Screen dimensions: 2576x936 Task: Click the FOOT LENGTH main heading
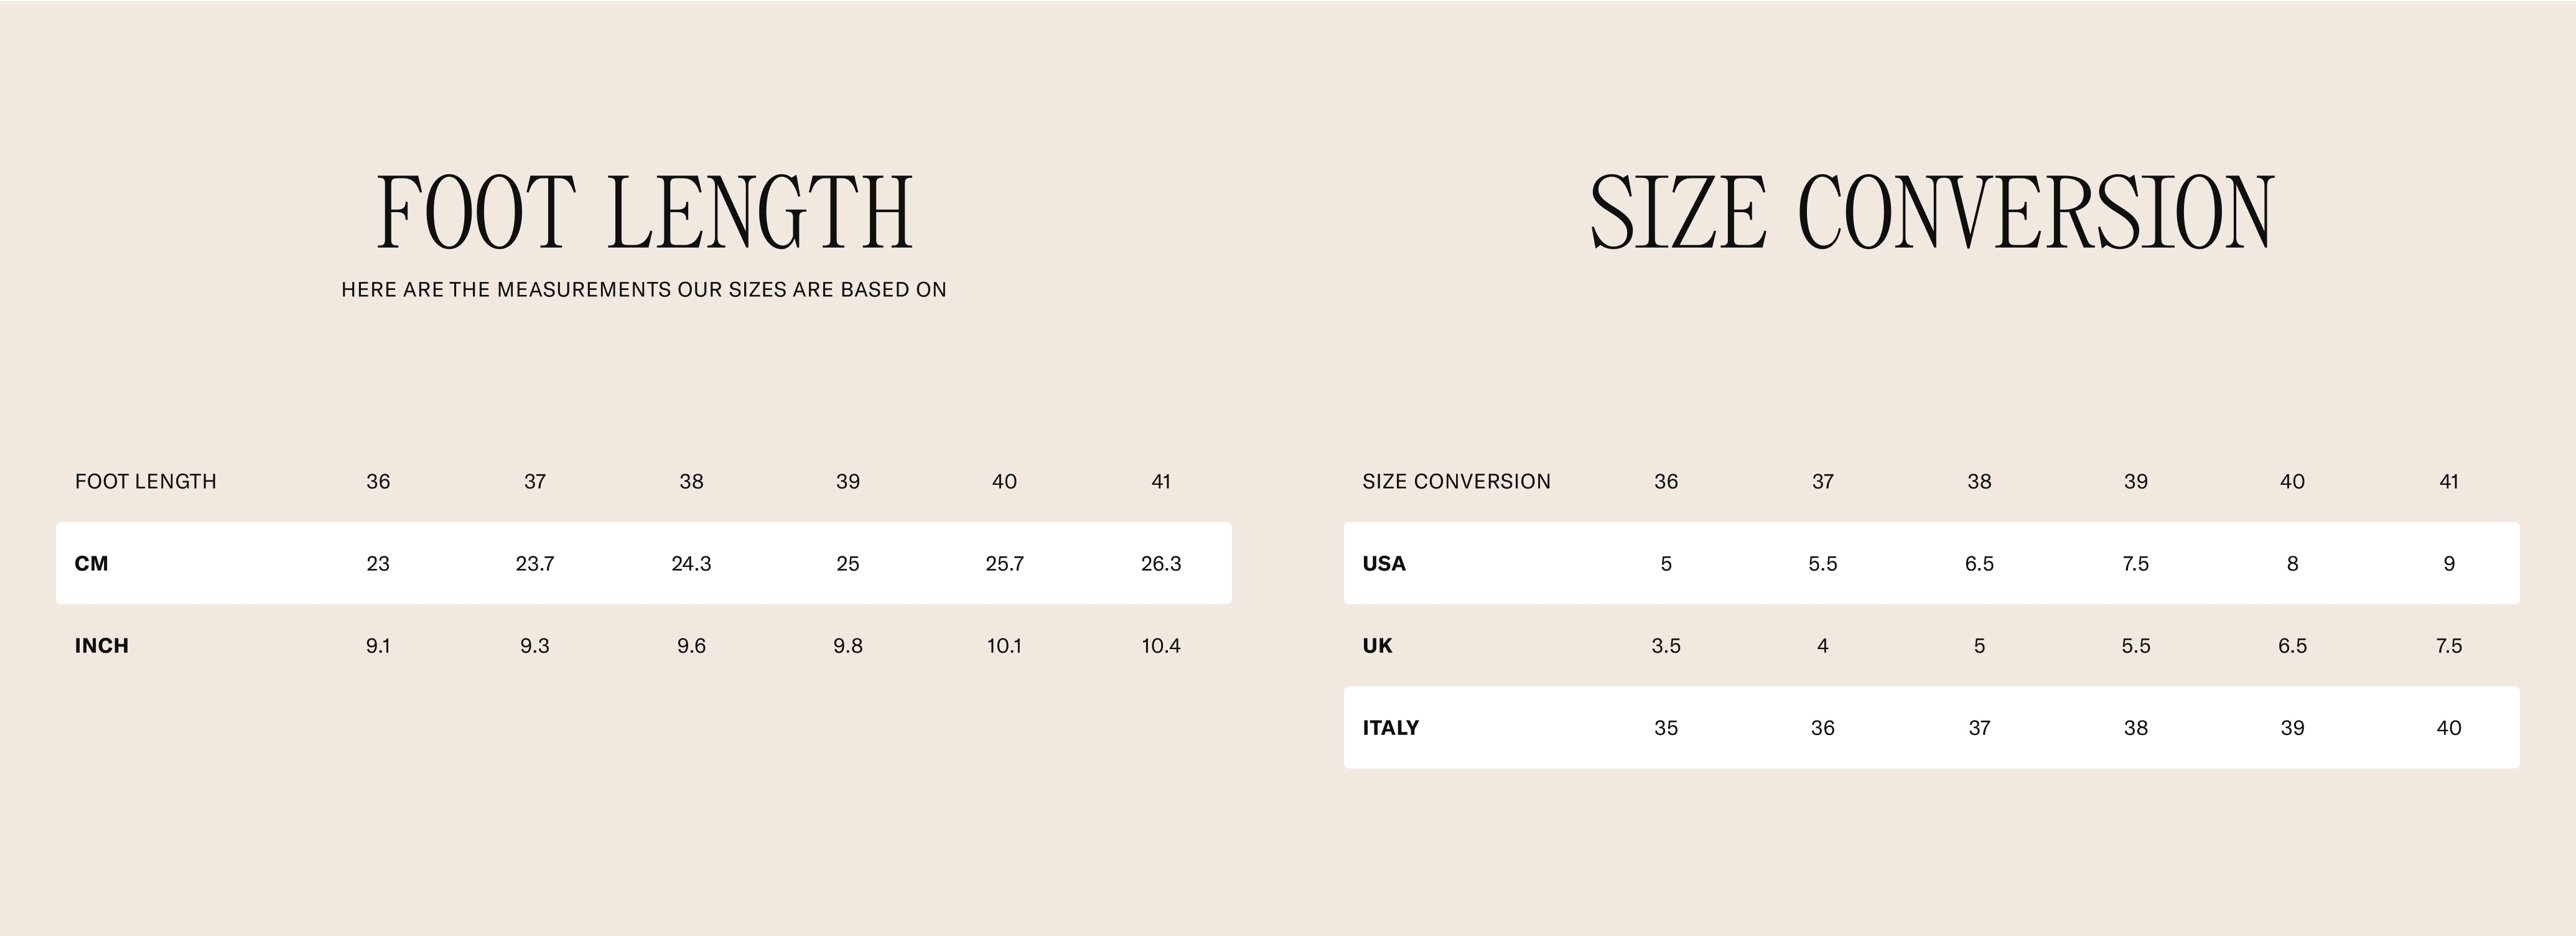click(x=645, y=212)
